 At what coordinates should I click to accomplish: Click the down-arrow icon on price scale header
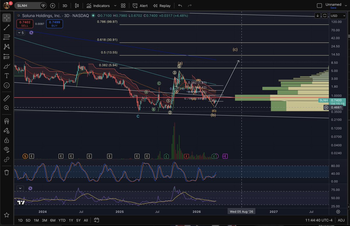318,16
